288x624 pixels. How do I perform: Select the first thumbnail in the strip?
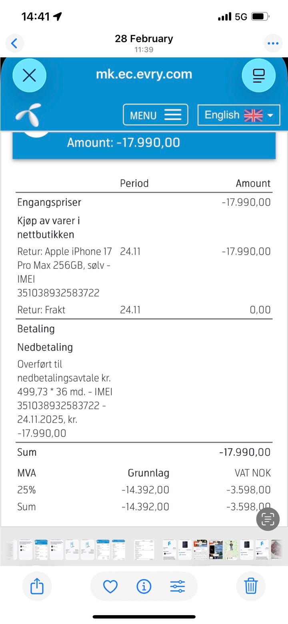[x=12, y=550]
